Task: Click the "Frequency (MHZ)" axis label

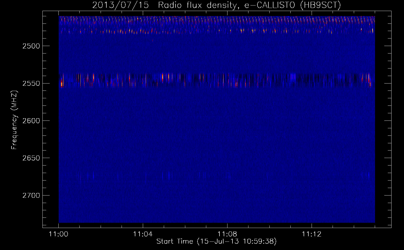Action: [x=14, y=120]
